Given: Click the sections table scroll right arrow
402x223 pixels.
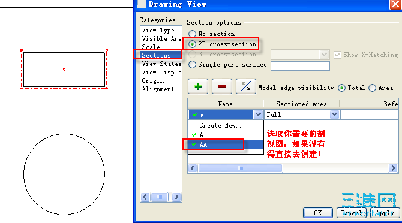Looking at the screenshot, I should coord(393,168).
